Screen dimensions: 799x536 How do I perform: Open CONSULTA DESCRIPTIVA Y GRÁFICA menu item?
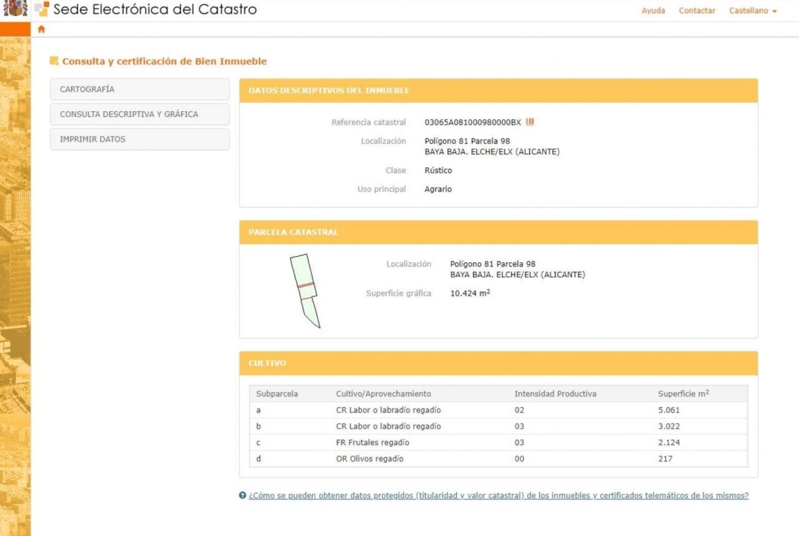point(139,114)
